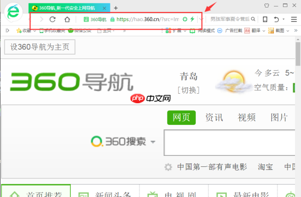
Task: Click the scrollbar up arrow
Action: pyautogui.click(x=298, y=40)
